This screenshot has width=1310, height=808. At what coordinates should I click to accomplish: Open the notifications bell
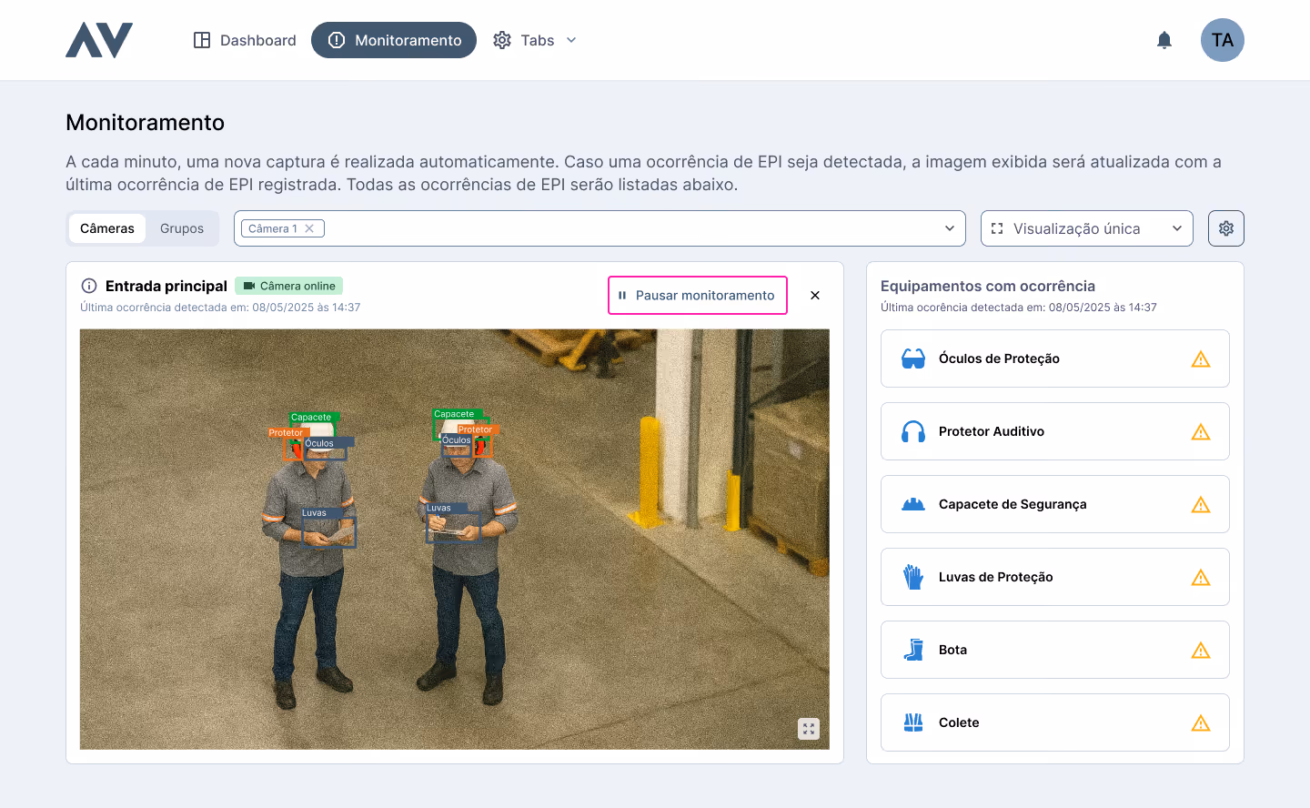click(x=1164, y=40)
